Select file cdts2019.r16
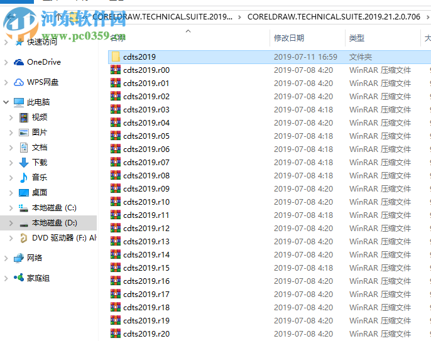 point(146,281)
